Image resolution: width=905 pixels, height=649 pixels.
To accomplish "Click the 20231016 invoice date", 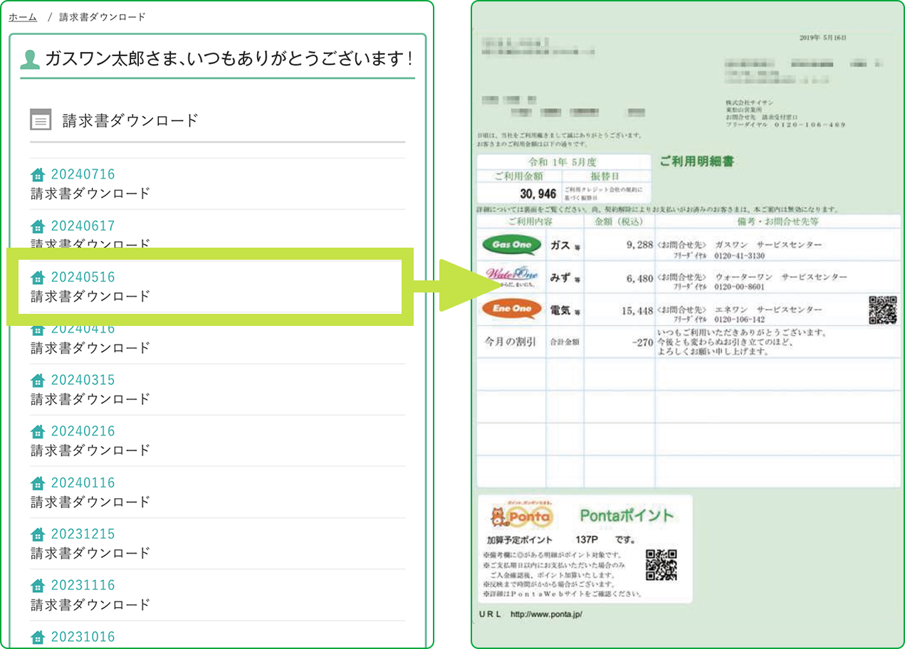I will [x=83, y=636].
